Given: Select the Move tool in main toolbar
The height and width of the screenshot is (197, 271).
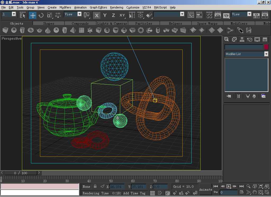Looking at the screenshot, I should click(33, 15).
